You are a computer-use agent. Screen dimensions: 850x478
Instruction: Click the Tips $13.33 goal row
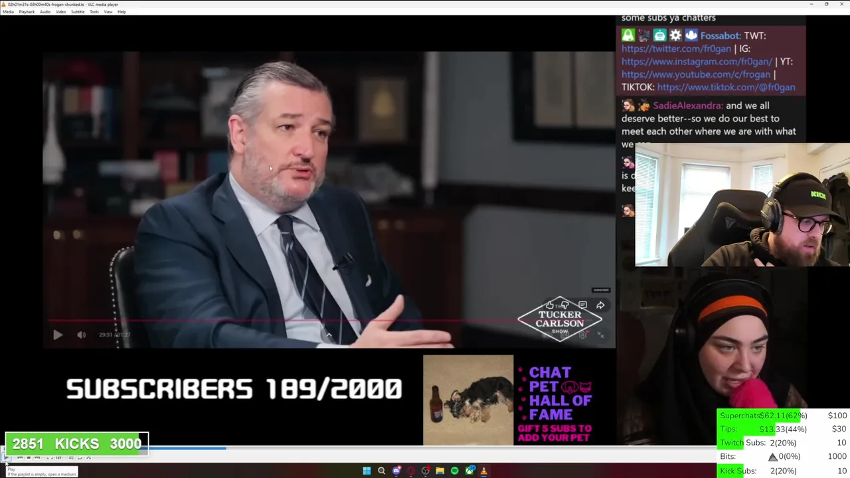point(783,429)
